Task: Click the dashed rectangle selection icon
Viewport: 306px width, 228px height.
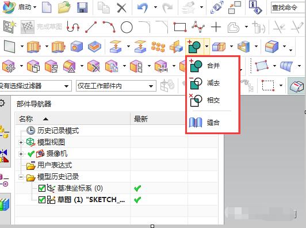Action: (268, 86)
